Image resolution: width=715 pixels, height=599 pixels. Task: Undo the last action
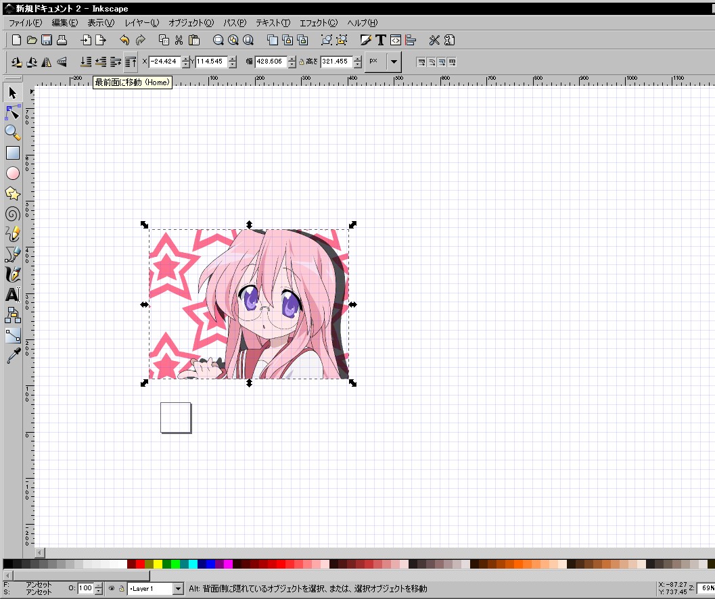[124, 40]
